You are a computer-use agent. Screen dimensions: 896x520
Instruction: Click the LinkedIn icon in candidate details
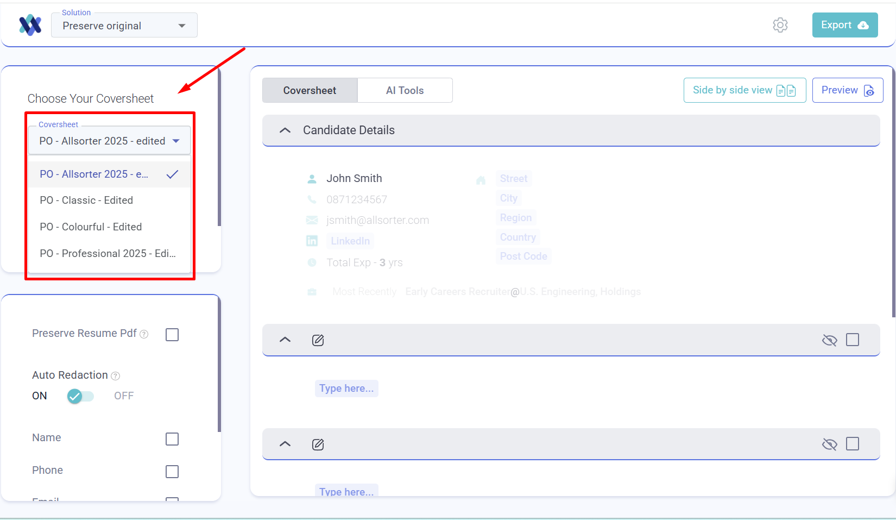(x=312, y=241)
